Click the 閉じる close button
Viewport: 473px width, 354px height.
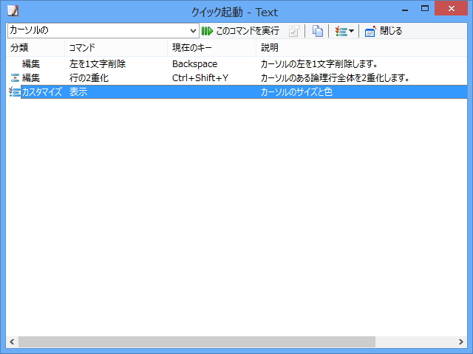383,31
